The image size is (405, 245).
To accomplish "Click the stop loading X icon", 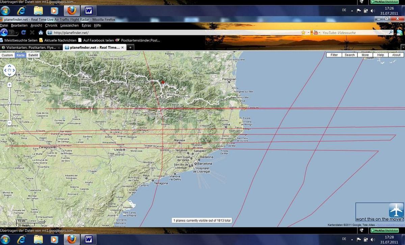I will click(32, 33).
